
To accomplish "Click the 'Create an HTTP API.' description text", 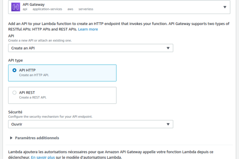I will point(34,75).
